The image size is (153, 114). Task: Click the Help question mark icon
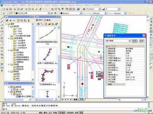(78, 9)
